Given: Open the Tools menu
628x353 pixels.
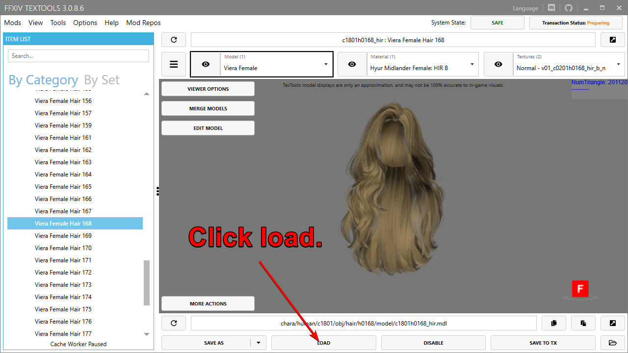Looking at the screenshot, I should coord(58,23).
